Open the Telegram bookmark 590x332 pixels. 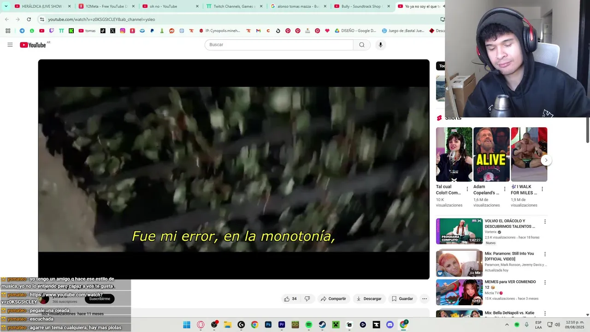coord(22,31)
